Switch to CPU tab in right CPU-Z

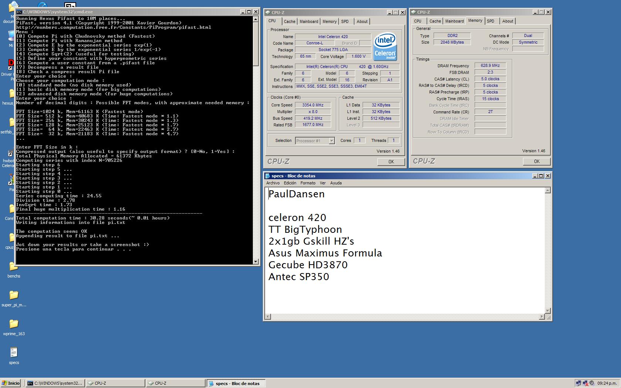[x=418, y=21]
